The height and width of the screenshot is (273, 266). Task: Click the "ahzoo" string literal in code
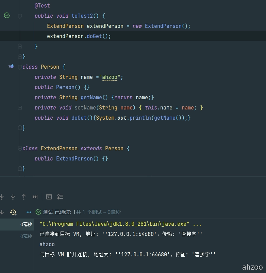pos(109,77)
